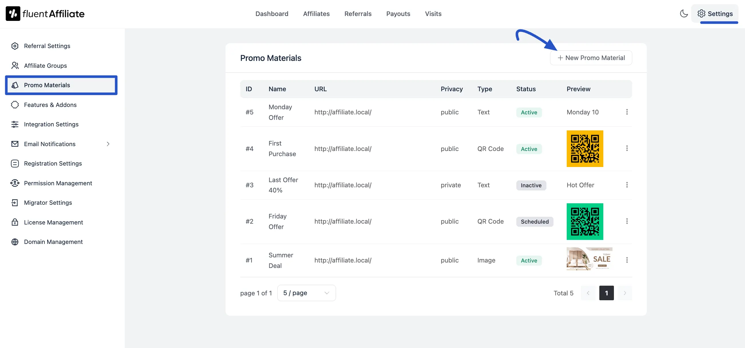Click the fluentAffiliate logo icon

[x=13, y=14]
